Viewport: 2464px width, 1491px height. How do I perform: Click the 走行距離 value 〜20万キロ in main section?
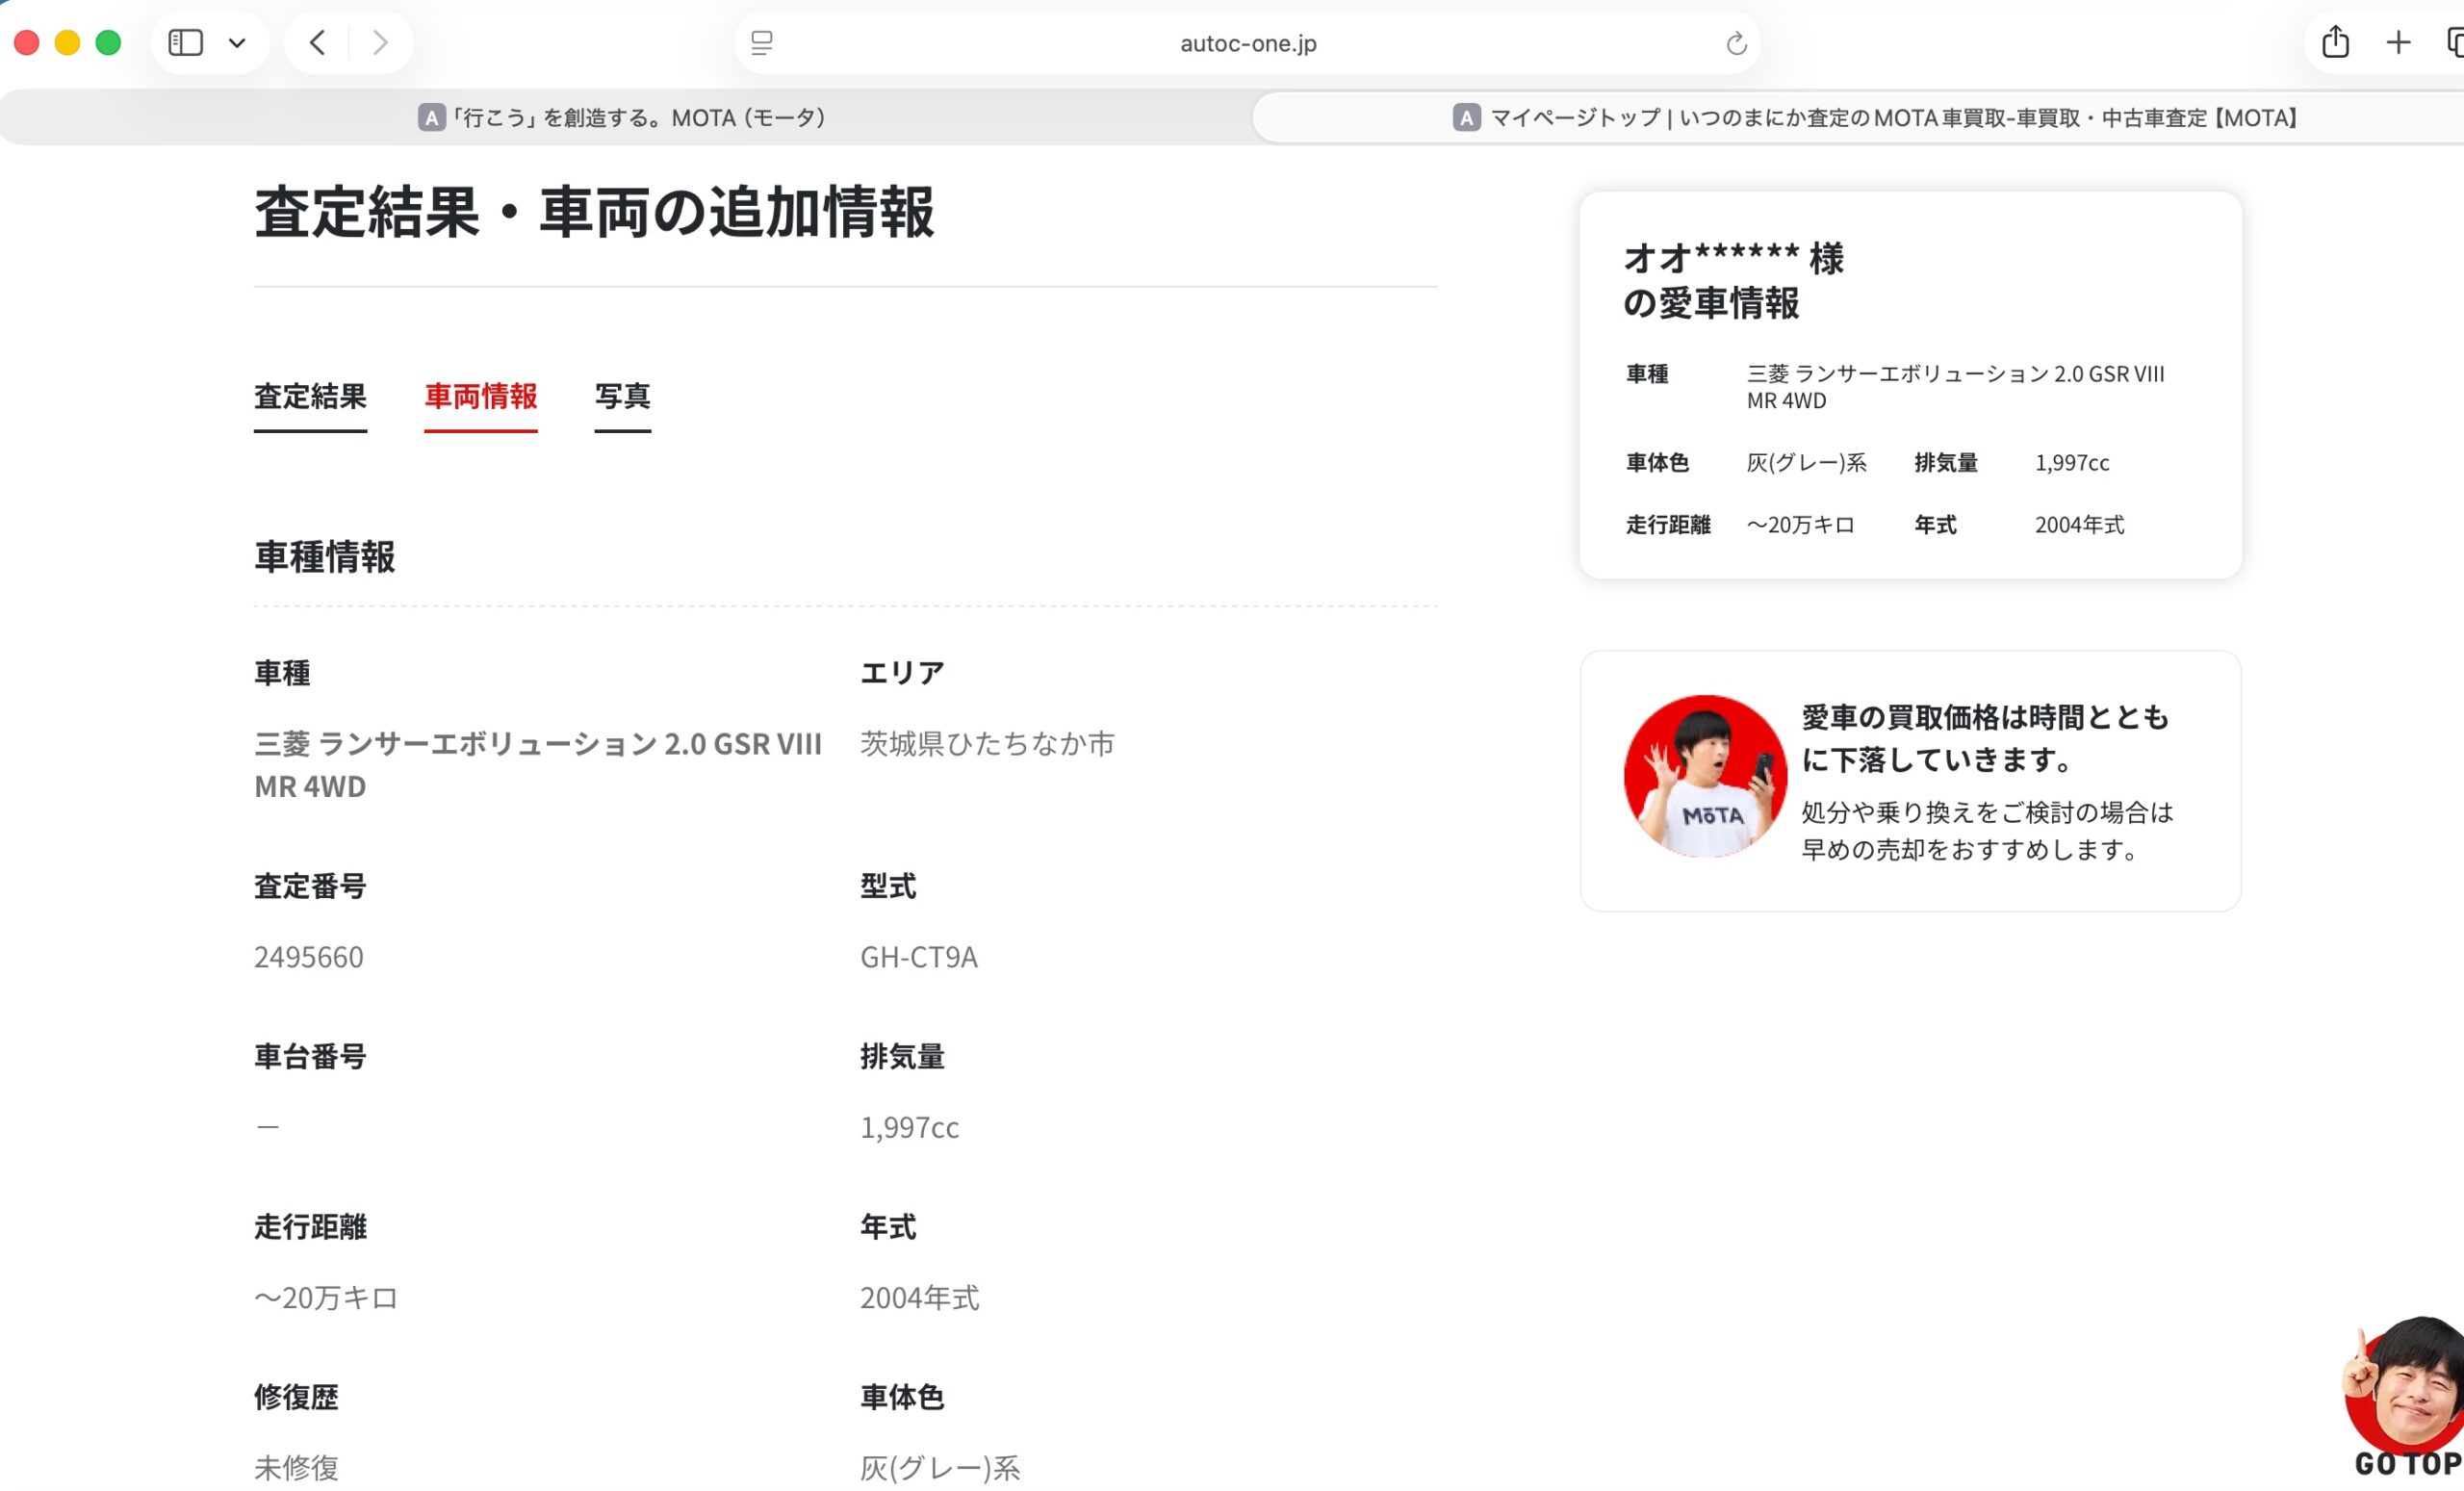(326, 1297)
